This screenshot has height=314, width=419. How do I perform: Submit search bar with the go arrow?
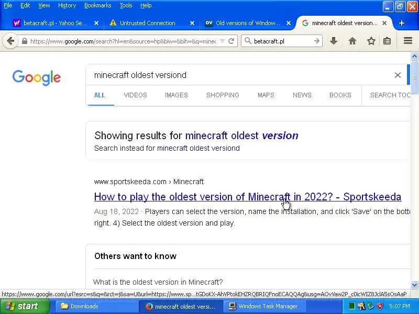317,41
